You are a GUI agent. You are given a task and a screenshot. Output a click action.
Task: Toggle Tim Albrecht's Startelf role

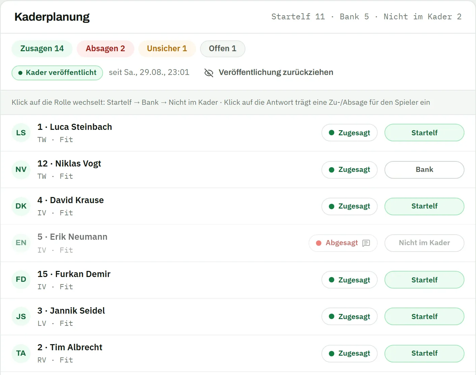pyautogui.click(x=424, y=353)
